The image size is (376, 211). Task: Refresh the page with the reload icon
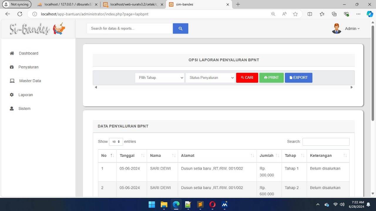coord(20,14)
